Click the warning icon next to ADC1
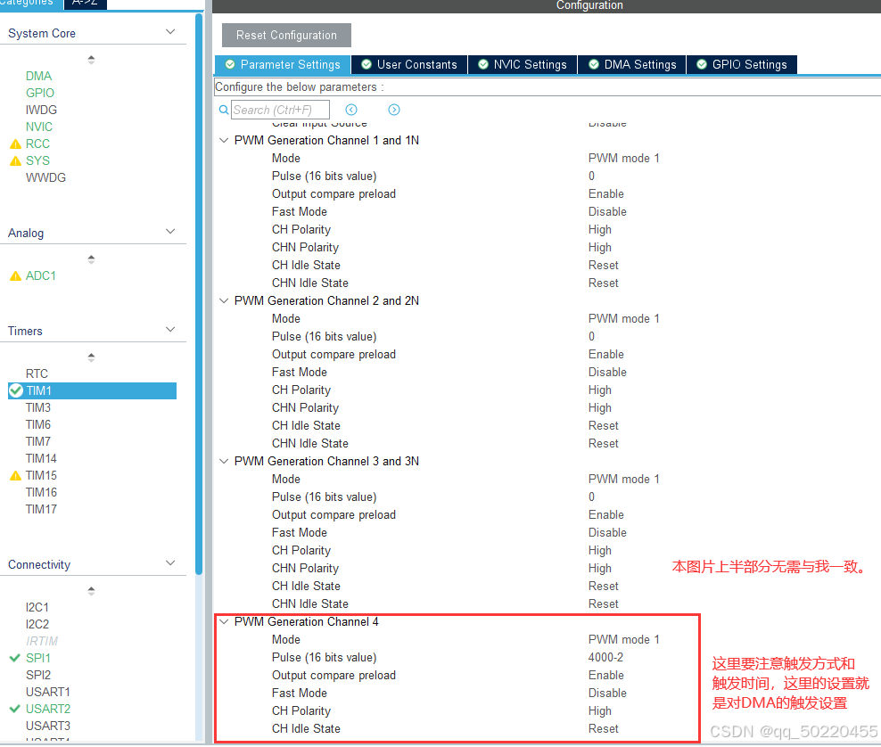Screen dimensions: 881x747 [18, 275]
